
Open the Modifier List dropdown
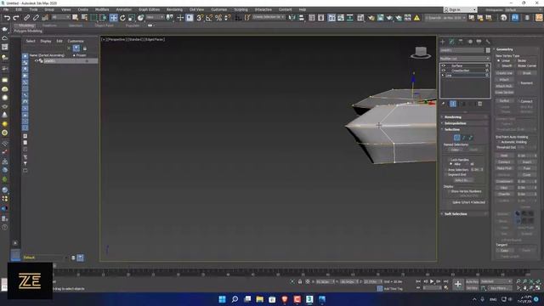(465, 59)
